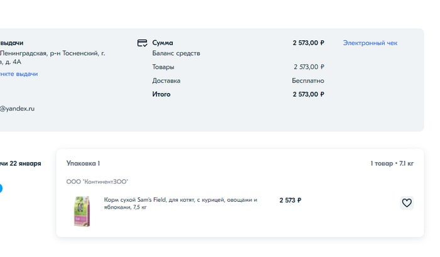Image resolution: width=440 pixels, height=257 pixels.
Task: Open the Электронный чек link
Action: (x=370, y=43)
